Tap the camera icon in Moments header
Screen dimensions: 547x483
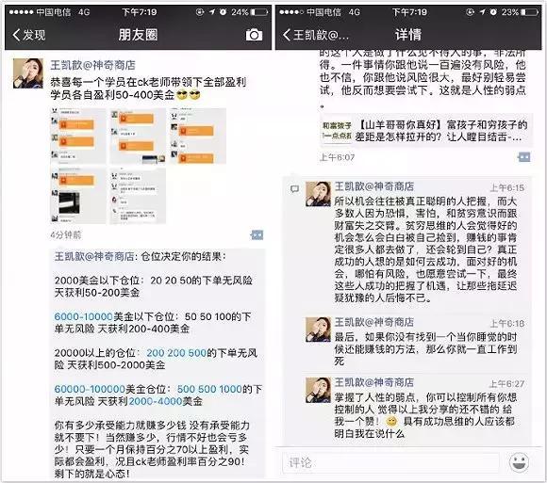tap(254, 35)
